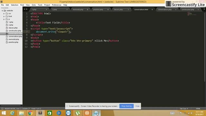Open classes.php in the sidebar
Screen dimensions: 206x116
pos(13,28)
